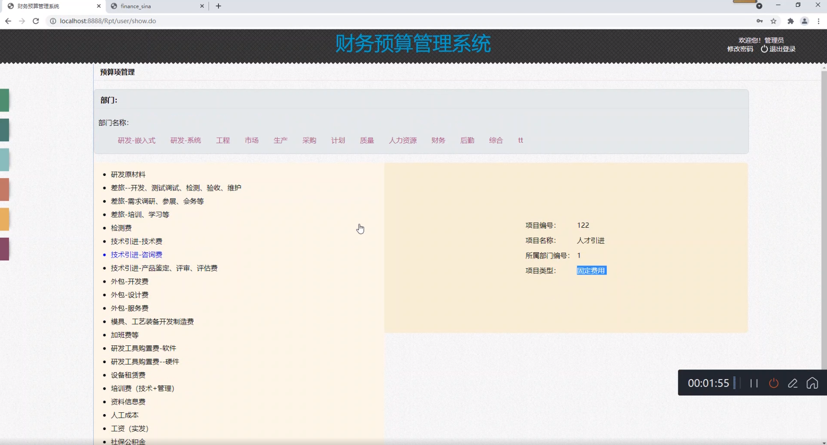This screenshot has height=445, width=827.
Task: Select department 采购
Action: click(309, 140)
